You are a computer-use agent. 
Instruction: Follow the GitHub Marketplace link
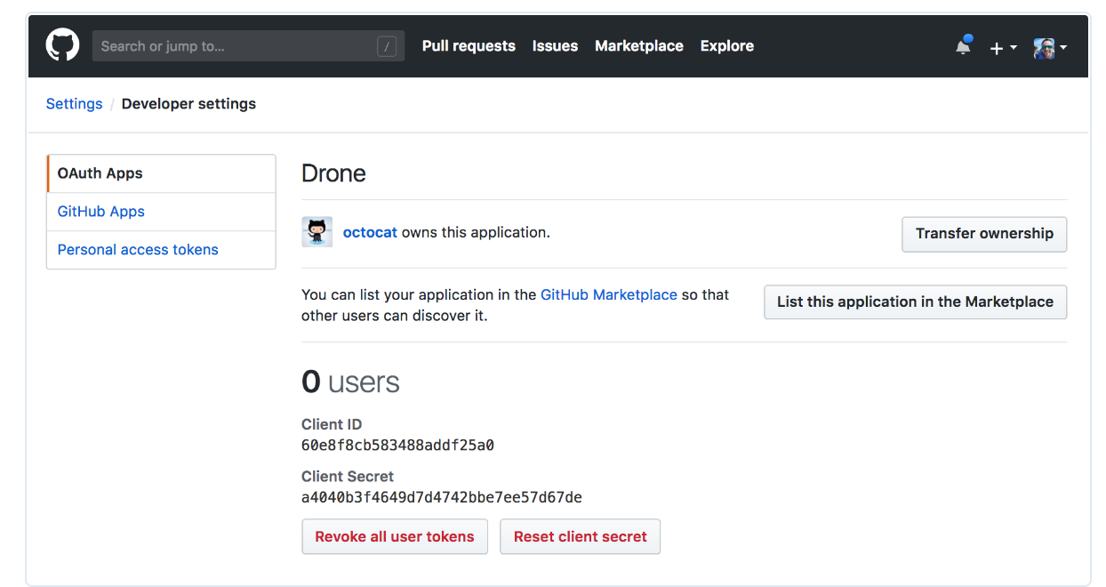[609, 294]
